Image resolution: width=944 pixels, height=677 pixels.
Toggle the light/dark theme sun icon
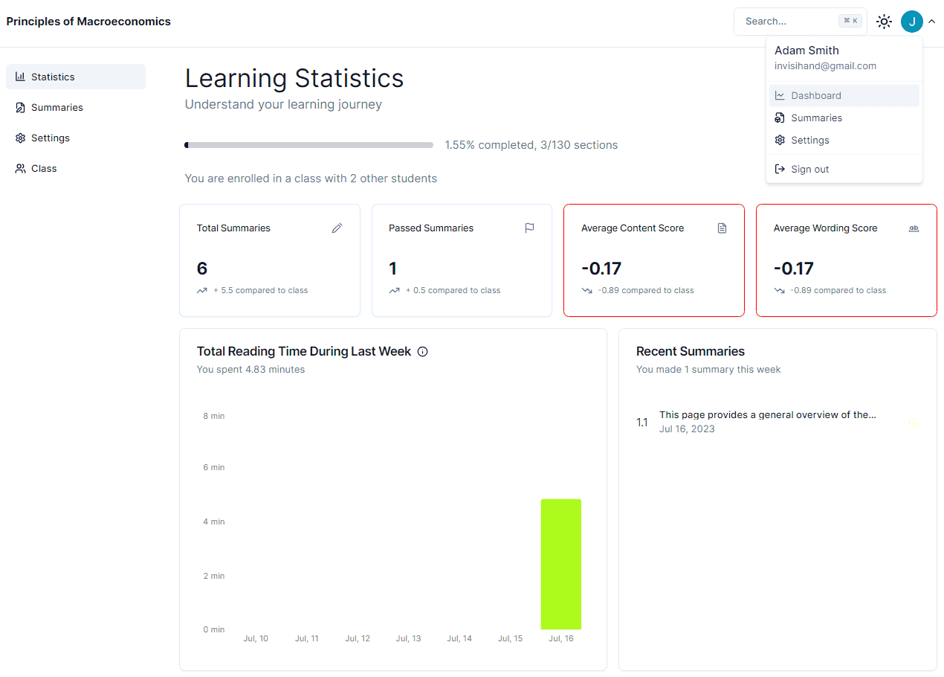tap(884, 22)
